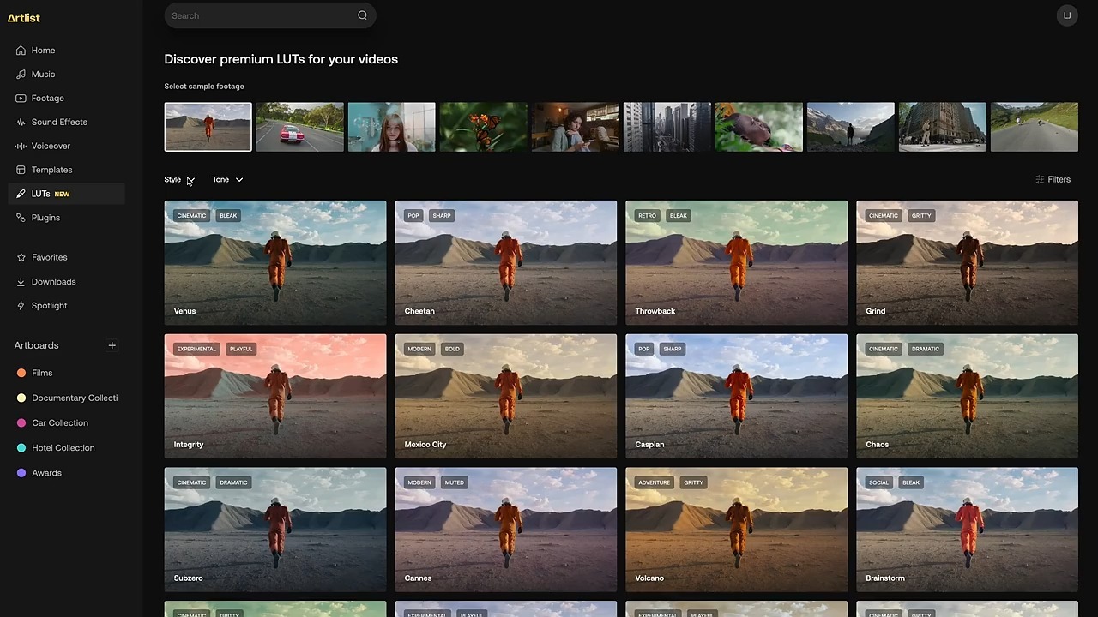Select the butterfly sample footage
1098x617 pixels.
click(483, 127)
